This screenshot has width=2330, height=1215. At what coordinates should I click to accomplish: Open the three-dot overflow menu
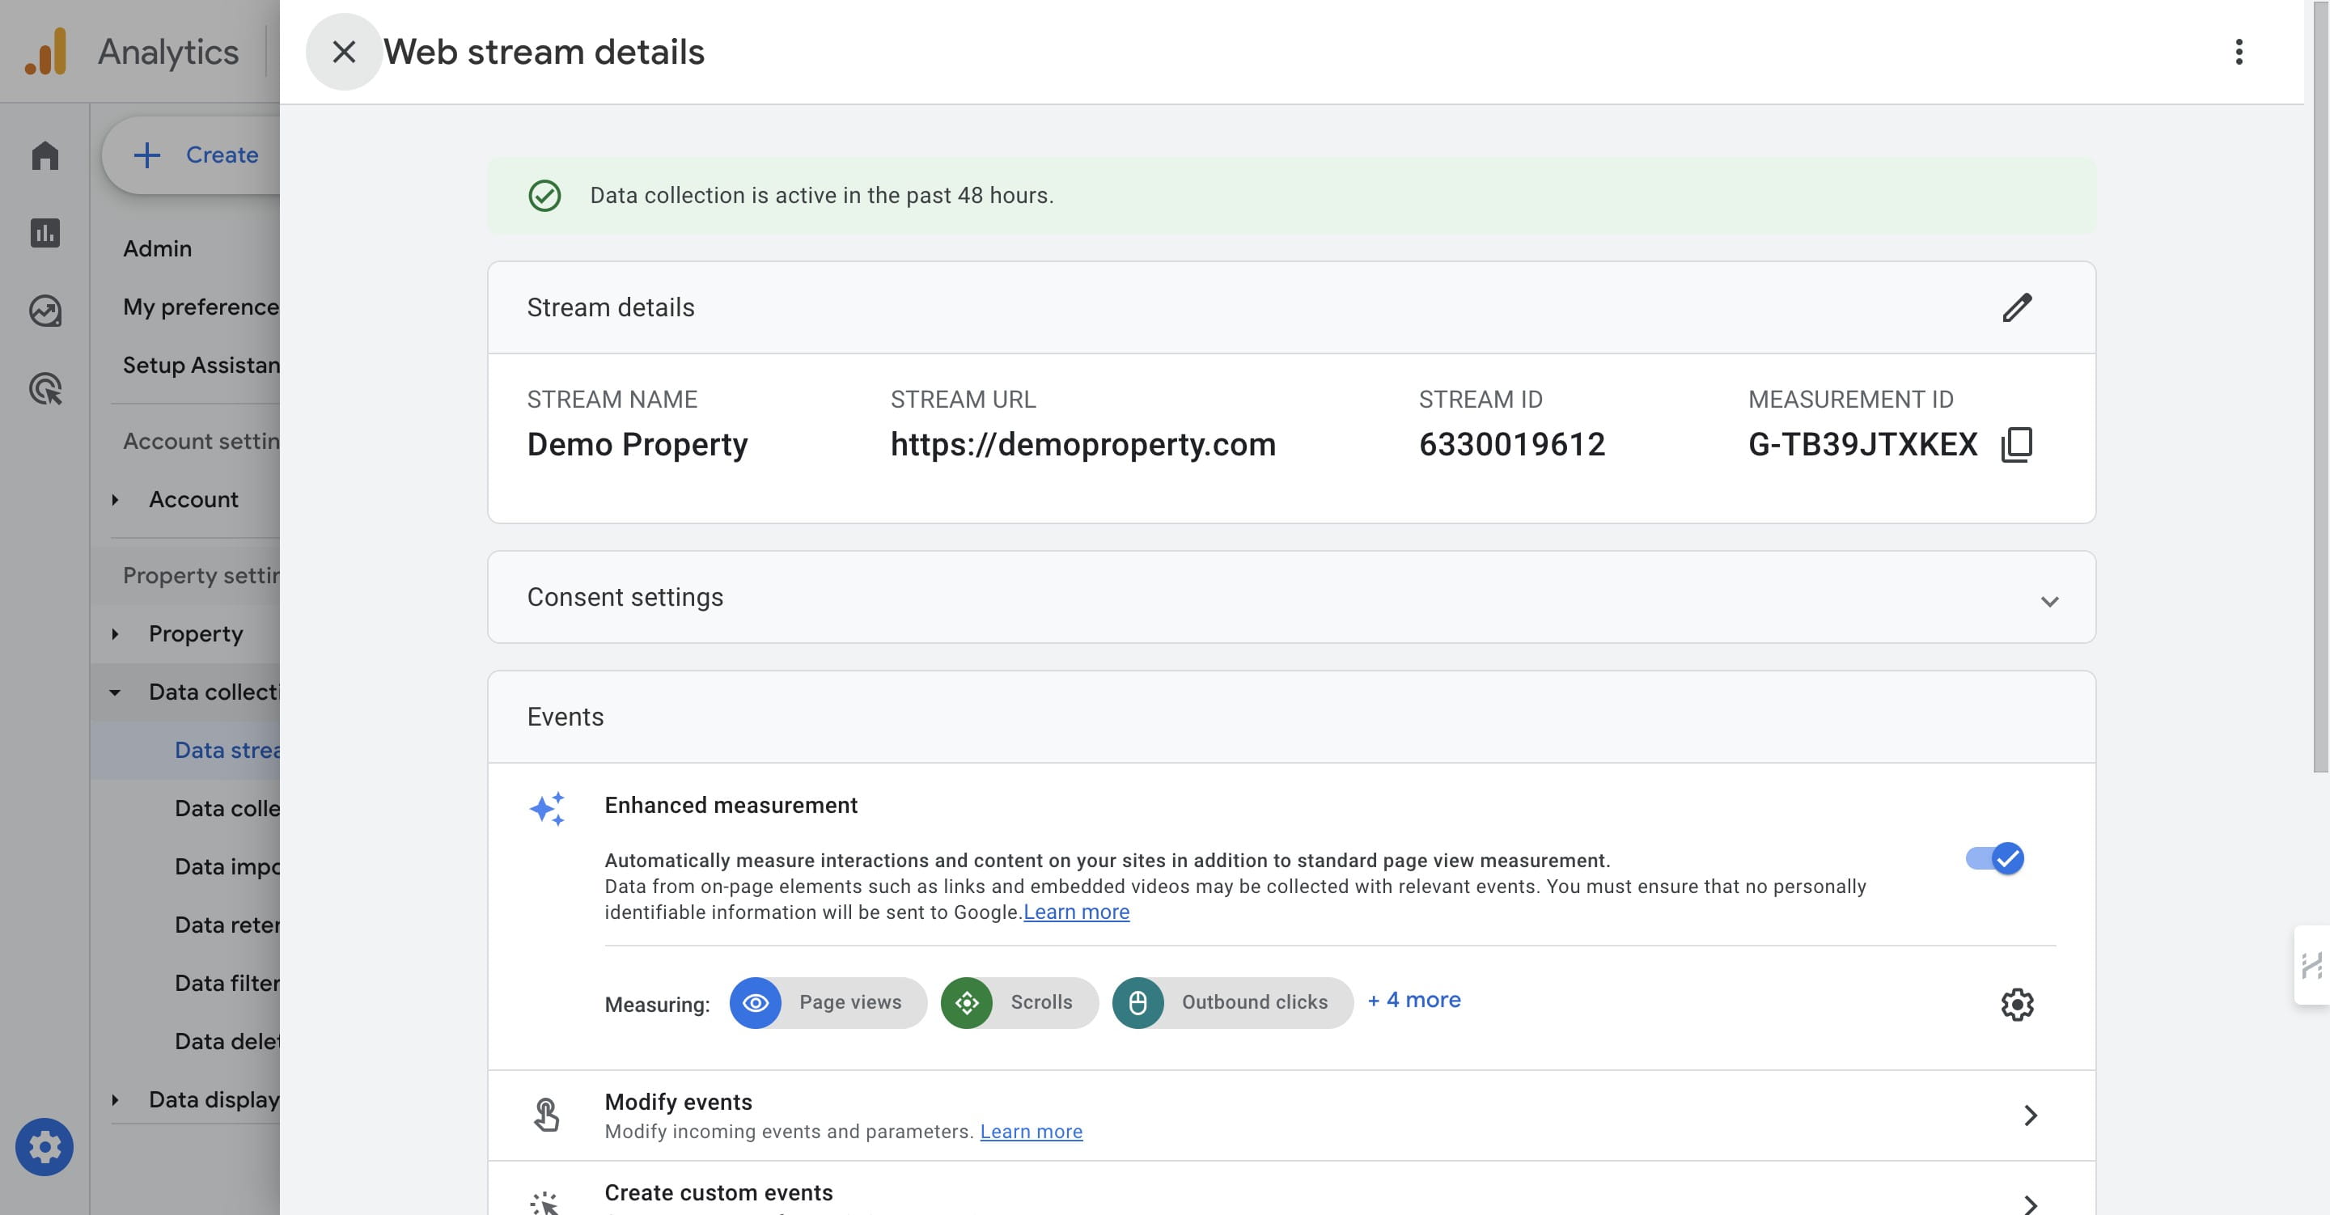pos(2239,52)
